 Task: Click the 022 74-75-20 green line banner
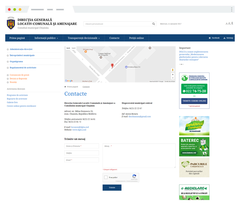tap(194, 89)
